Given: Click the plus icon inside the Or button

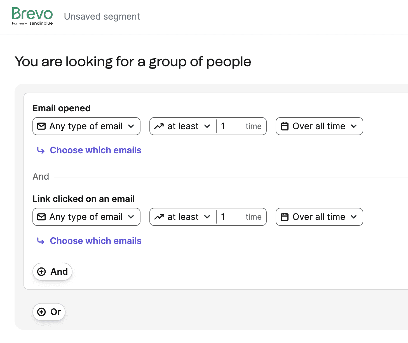Looking at the screenshot, I should [x=42, y=312].
